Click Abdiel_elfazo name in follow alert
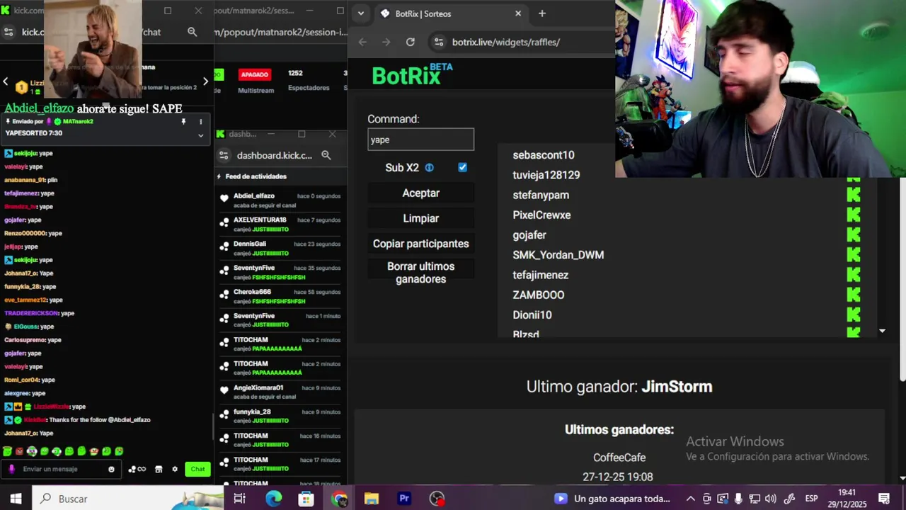906x510 pixels. pyautogui.click(x=39, y=108)
